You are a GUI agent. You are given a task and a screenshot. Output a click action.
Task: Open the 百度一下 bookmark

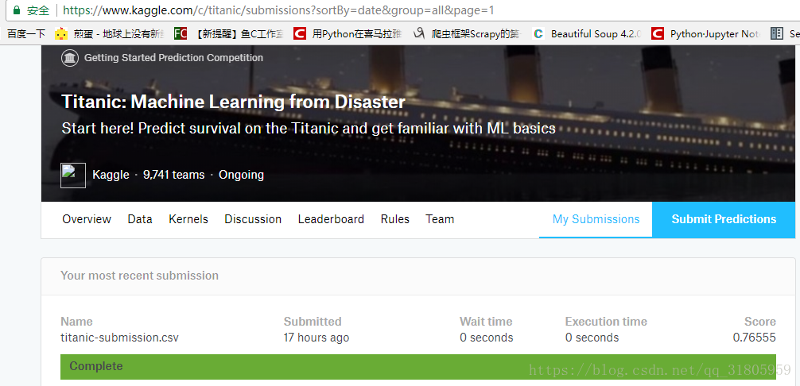point(25,34)
